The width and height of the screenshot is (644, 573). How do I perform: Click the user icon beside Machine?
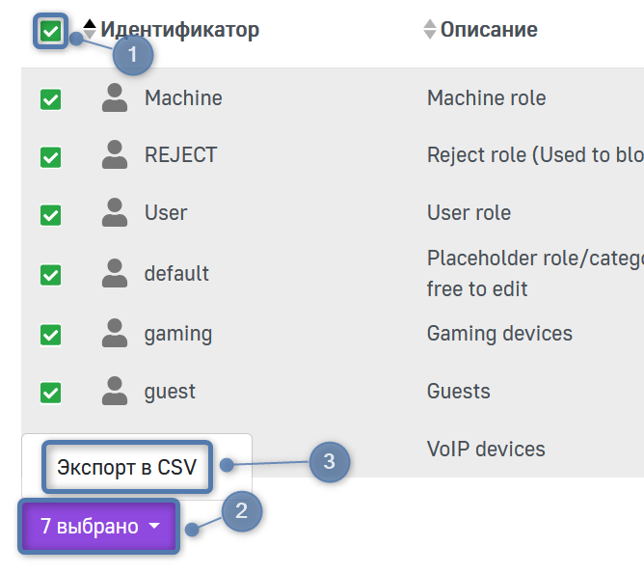coord(115,97)
